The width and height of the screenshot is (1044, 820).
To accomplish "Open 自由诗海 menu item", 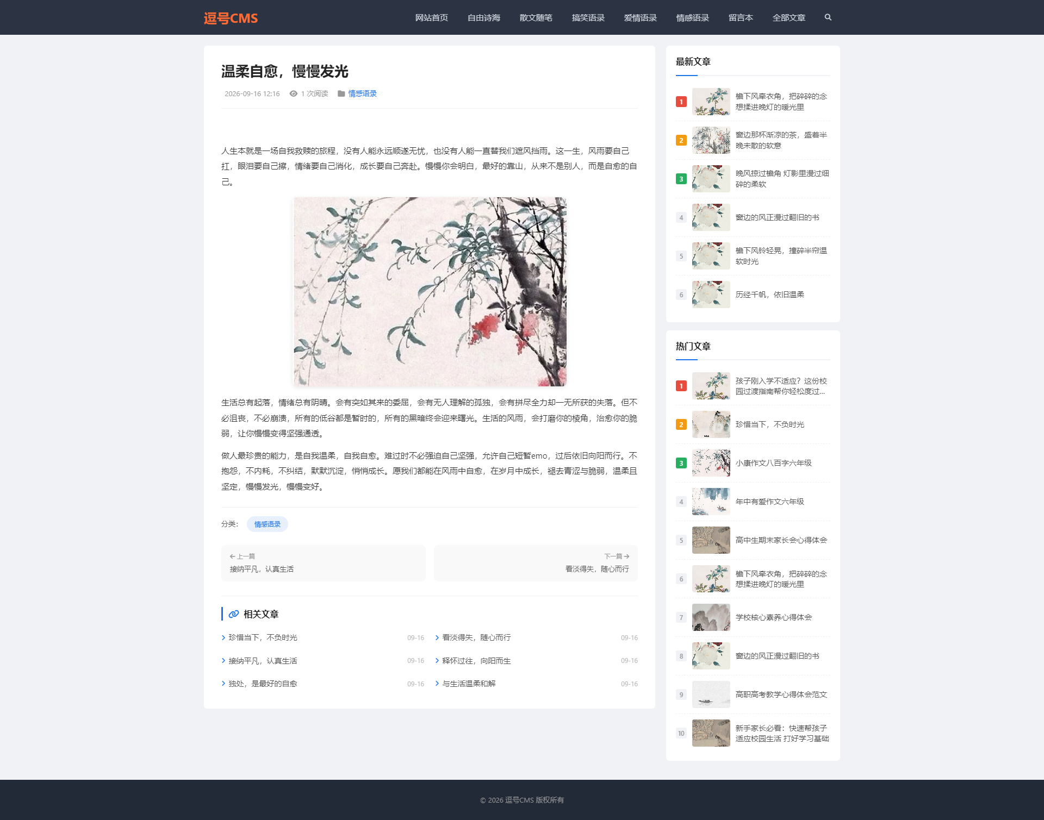I will pyautogui.click(x=484, y=18).
